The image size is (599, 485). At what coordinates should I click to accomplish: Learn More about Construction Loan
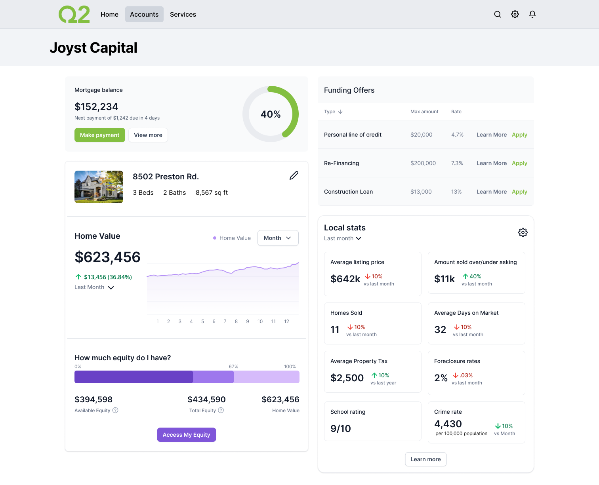(x=492, y=192)
